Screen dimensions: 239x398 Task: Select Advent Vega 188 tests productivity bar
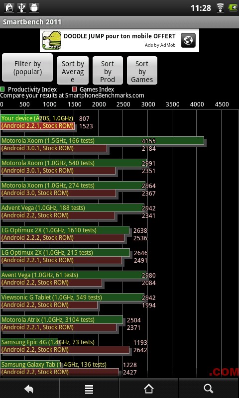coord(72,208)
